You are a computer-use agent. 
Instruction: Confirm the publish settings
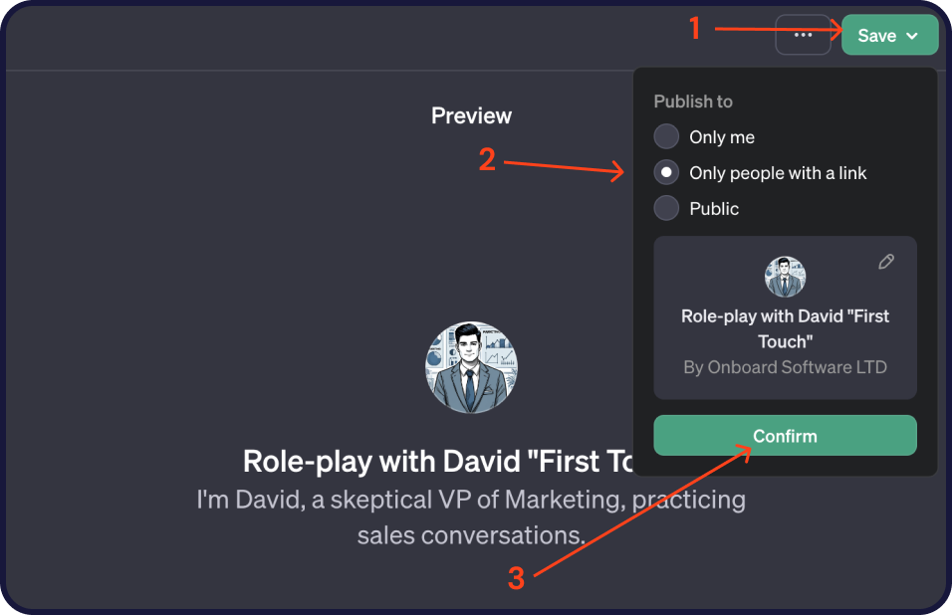click(x=785, y=436)
